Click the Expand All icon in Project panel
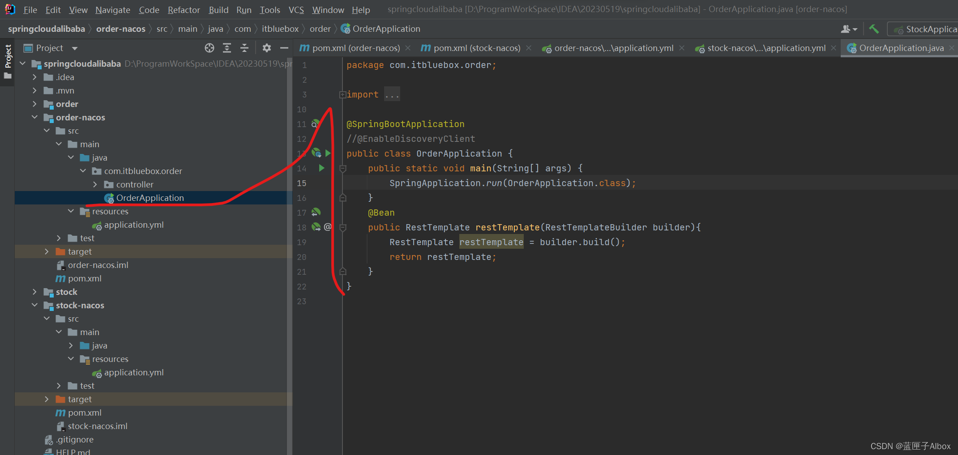This screenshot has height=455, width=958. 227,48
